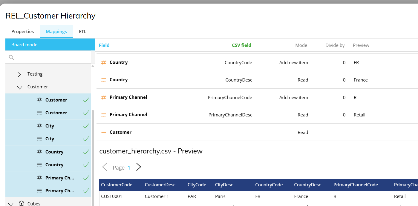The width and height of the screenshot is (418, 206).
Task: Select the Mappings tab
Action: coord(56,31)
